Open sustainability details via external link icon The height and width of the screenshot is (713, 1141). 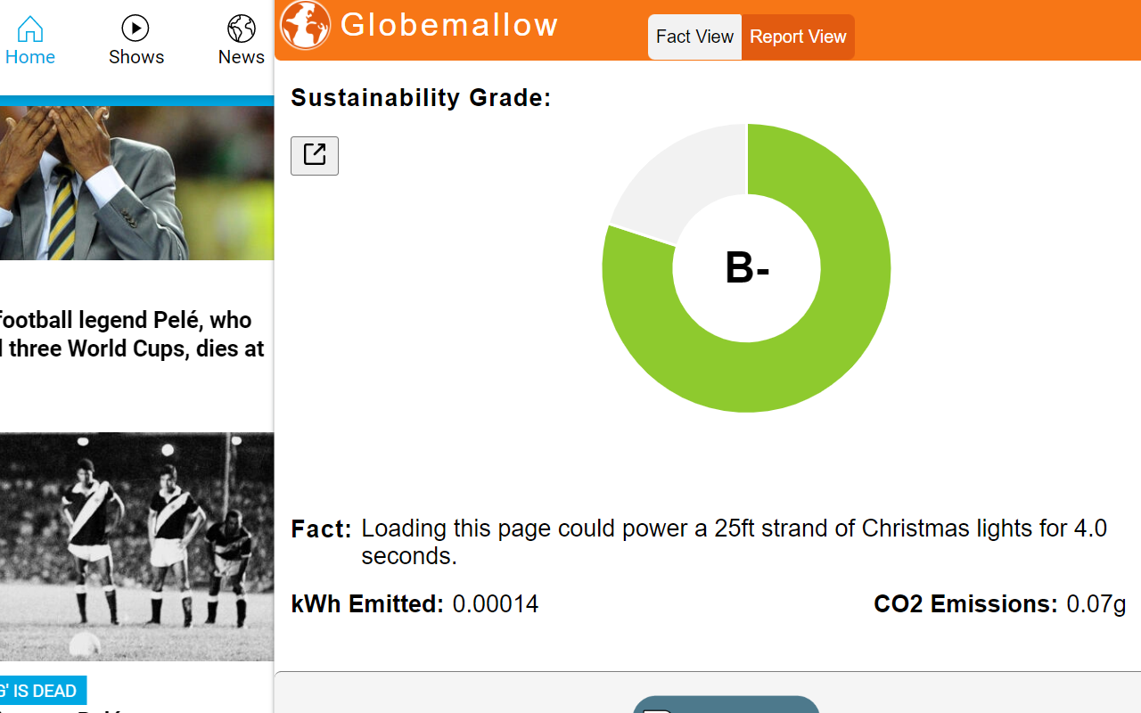[x=314, y=155]
